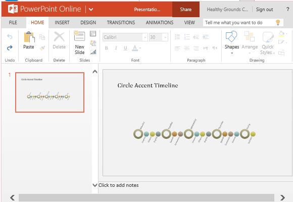Toggle Italic formatting
The image size is (293, 202).
(116, 48)
